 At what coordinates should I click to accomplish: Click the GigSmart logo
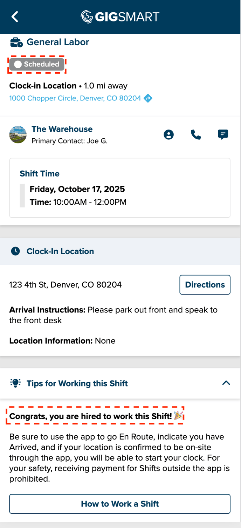(120, 16)
